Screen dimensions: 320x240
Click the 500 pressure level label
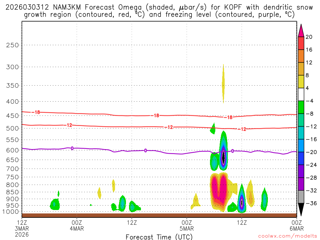[12, 128]
